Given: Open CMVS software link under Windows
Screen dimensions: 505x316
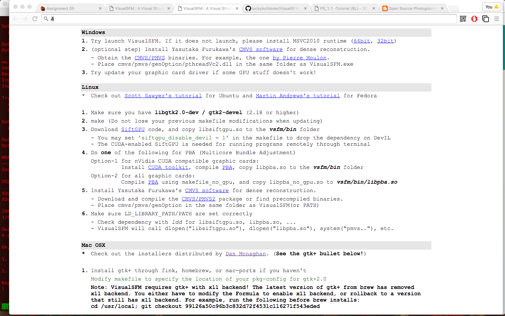Looking at the screenshot, I should [x=261, y=50].
